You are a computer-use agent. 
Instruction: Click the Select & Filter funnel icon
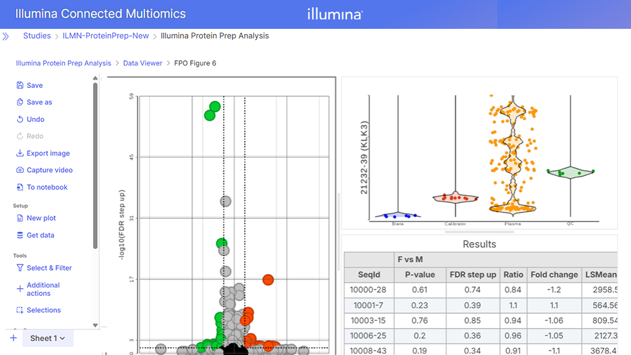20,268
